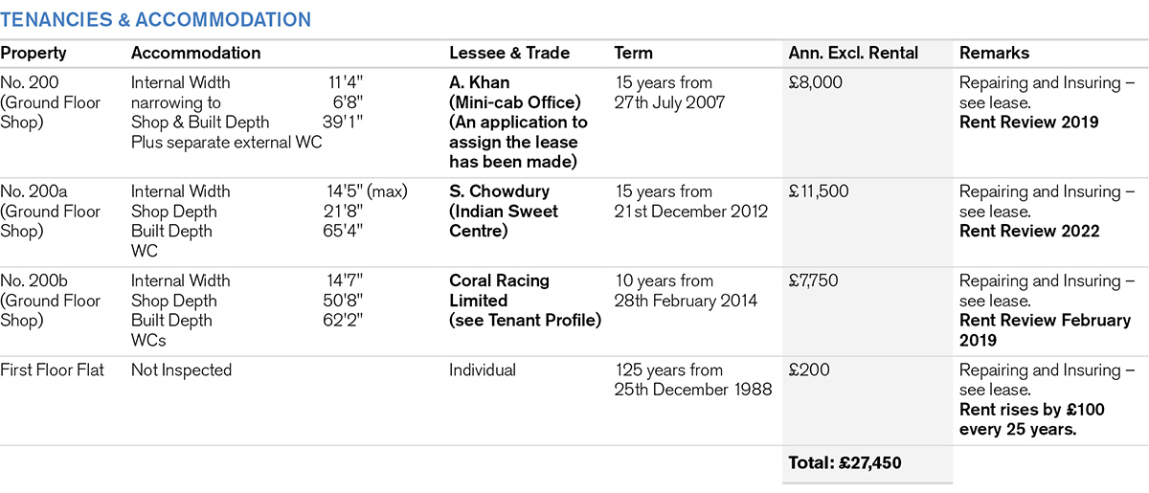1149x493 pixels.
Task: Select the No. 200a property cell
Action: pos(50,211)
